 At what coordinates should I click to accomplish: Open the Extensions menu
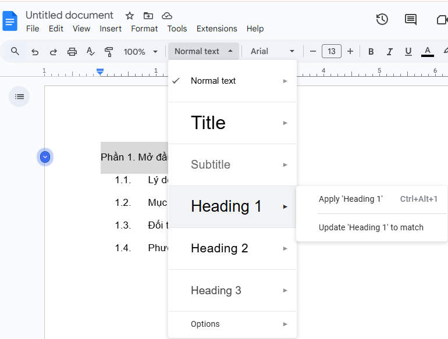pyautogui.click(x=217, y=28)
